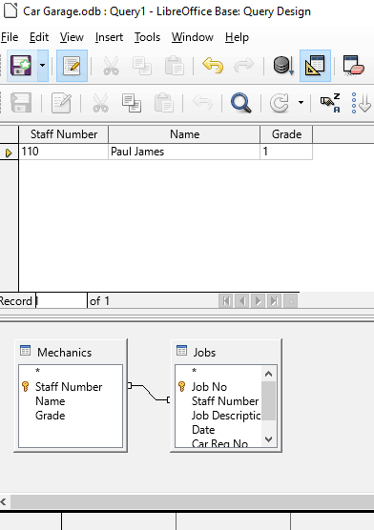Click the Undo arrow icon
This screenshot has height=530, width=374.
click(213, 66)
